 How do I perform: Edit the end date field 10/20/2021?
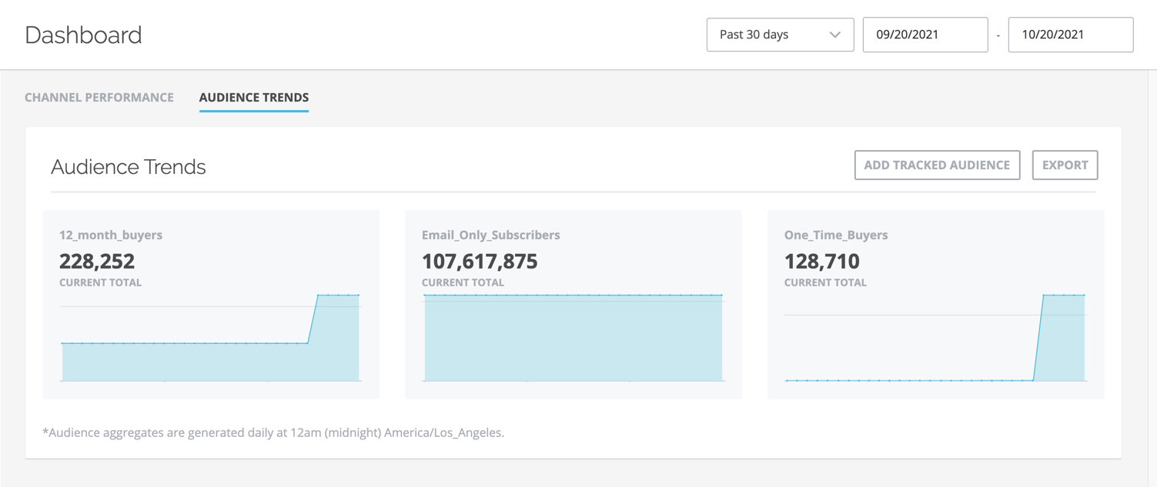point(1070,35)
